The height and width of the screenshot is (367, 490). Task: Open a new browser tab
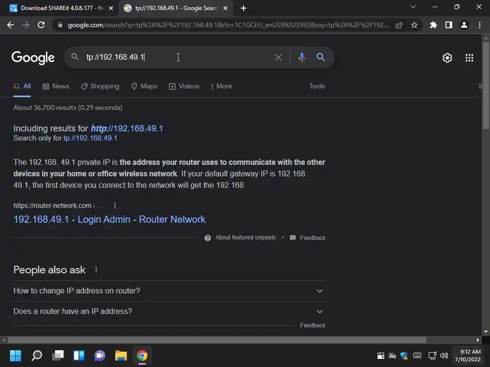[244, 8]
